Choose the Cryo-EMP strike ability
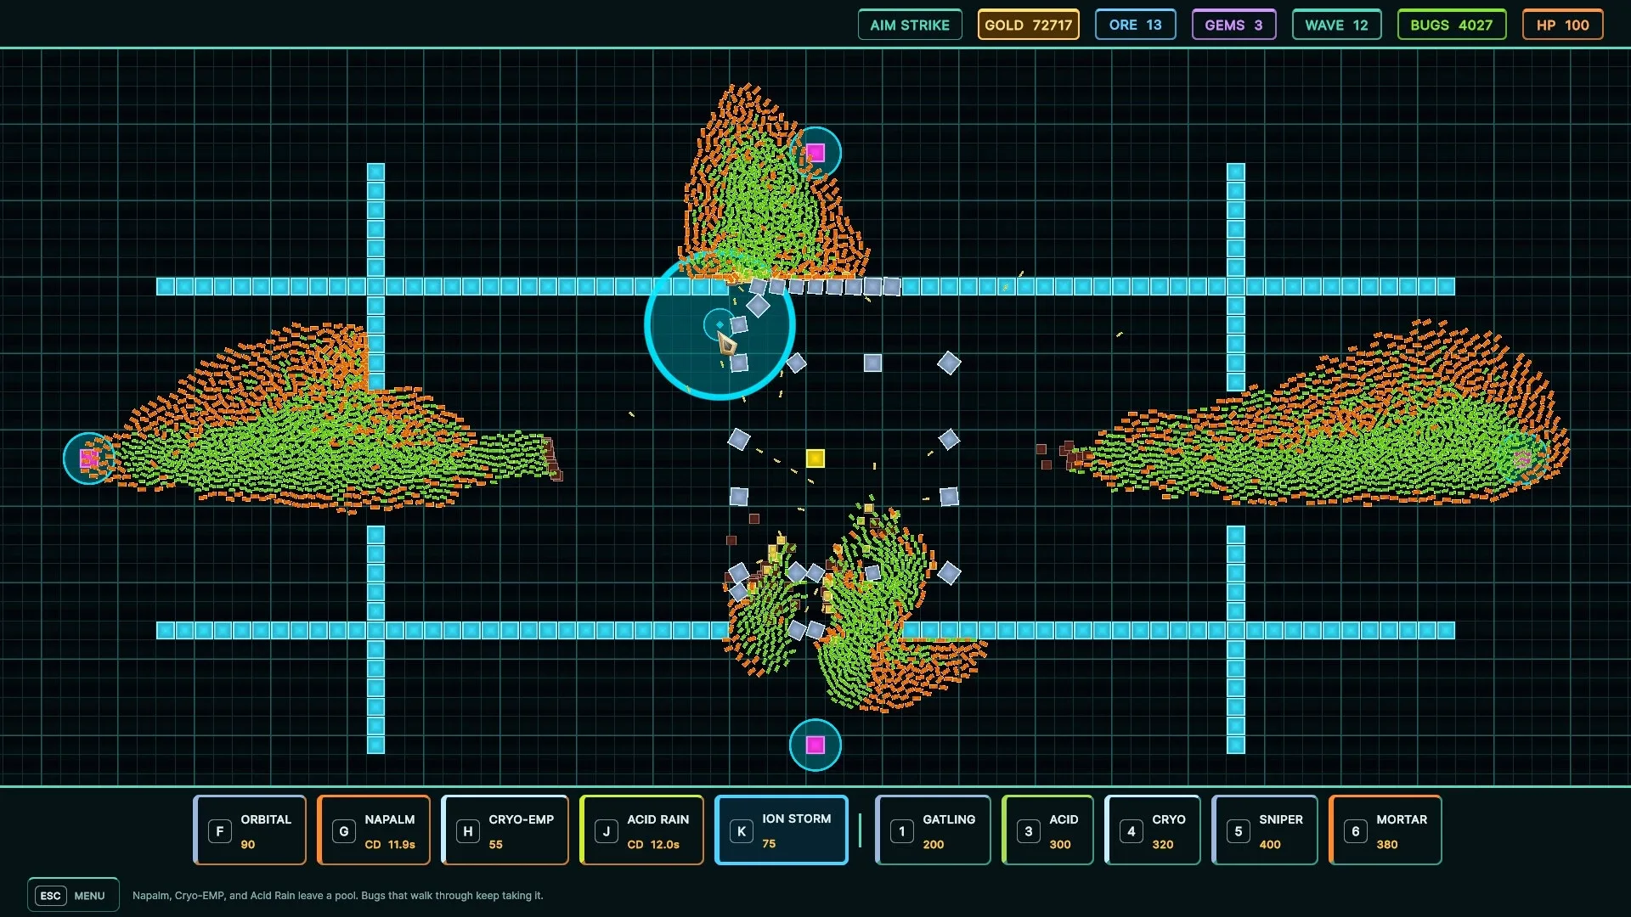The width and height of the screenshot is (1631, 917). coord(505,830)
